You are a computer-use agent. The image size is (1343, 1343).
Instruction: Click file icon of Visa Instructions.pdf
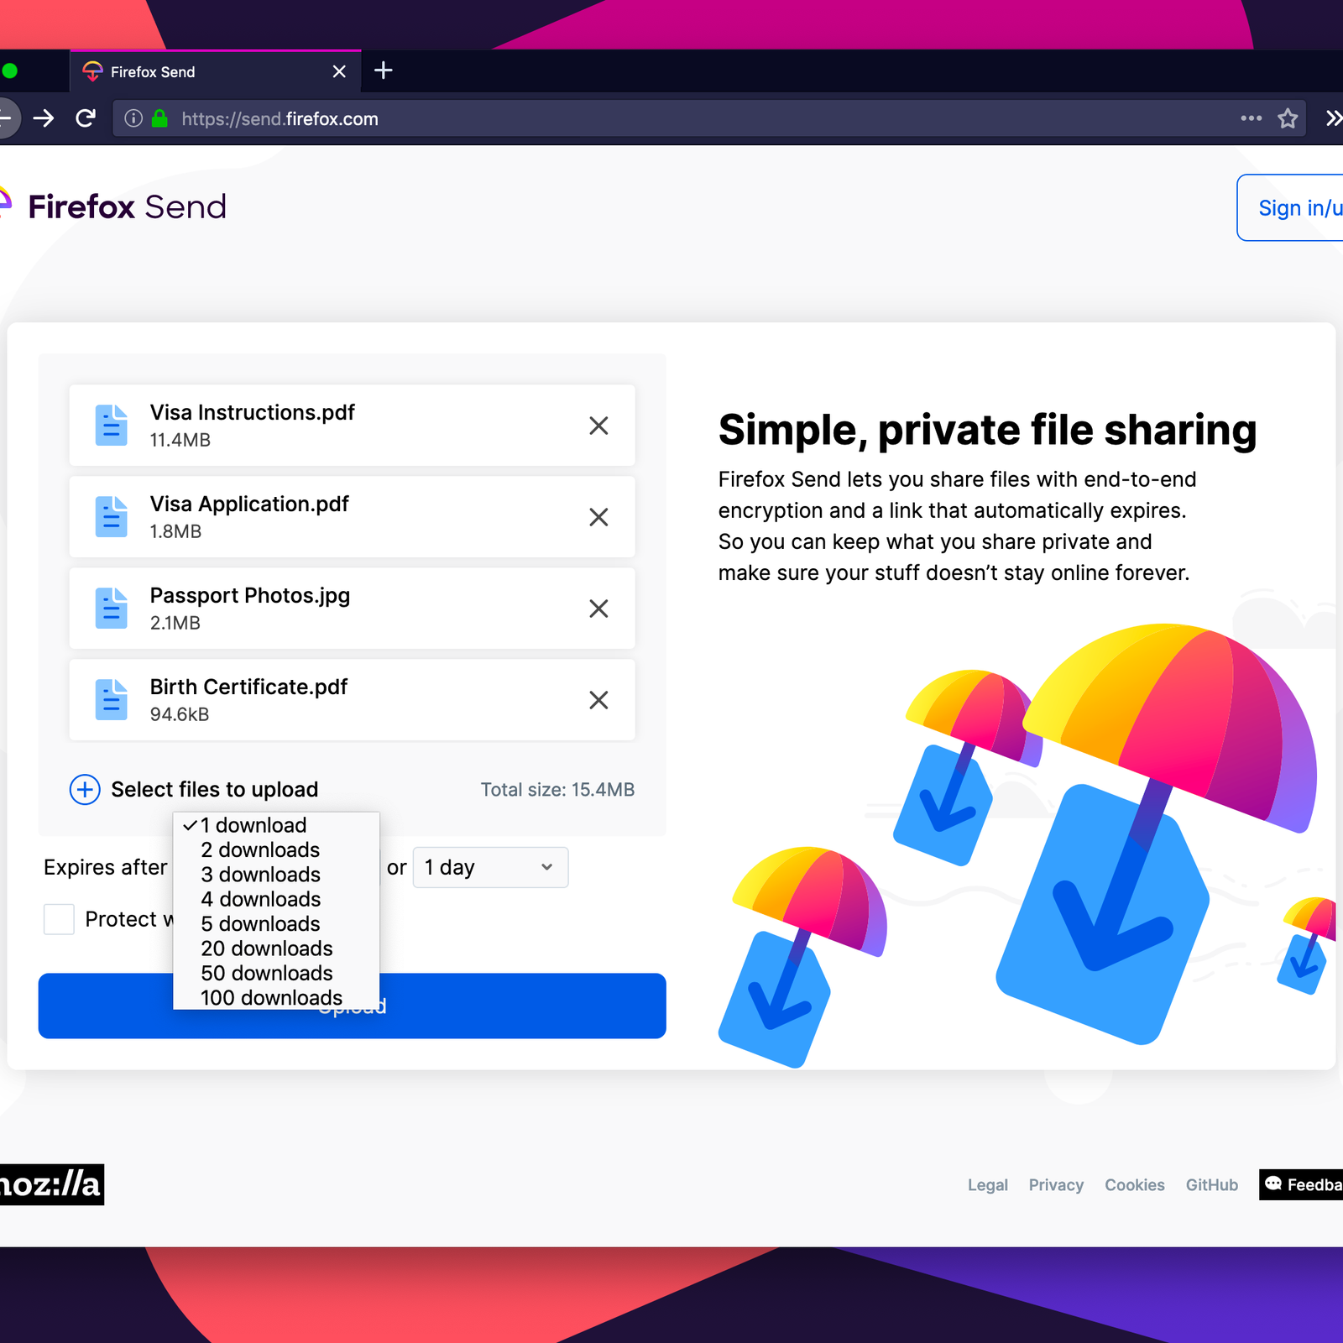111,426
